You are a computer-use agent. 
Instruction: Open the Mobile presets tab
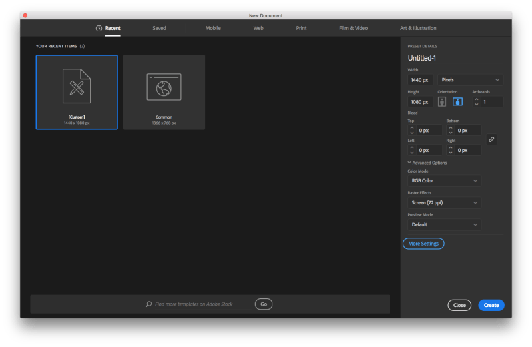[213, 28]
